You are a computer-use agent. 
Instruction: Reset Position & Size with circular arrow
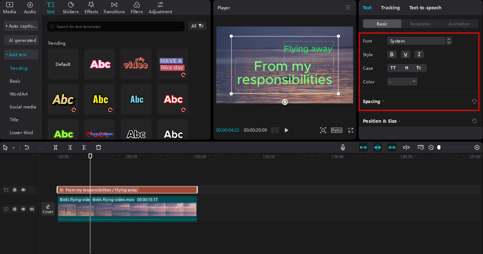[474, 121]
